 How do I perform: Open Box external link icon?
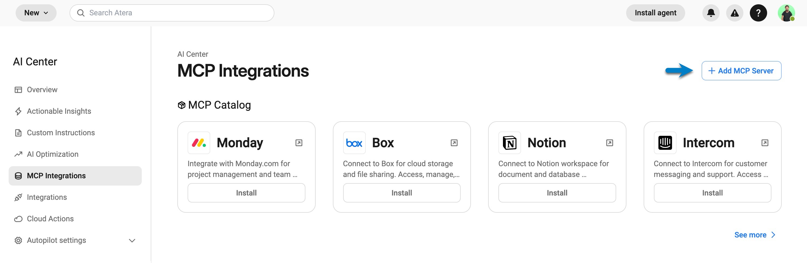click(x=454, y=143)
